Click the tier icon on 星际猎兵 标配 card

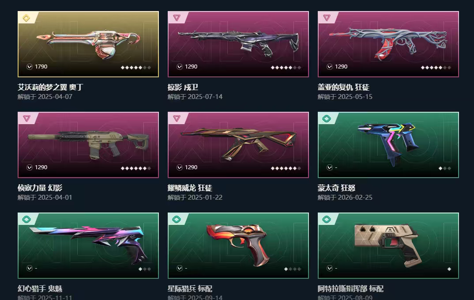tap(177, 220)
